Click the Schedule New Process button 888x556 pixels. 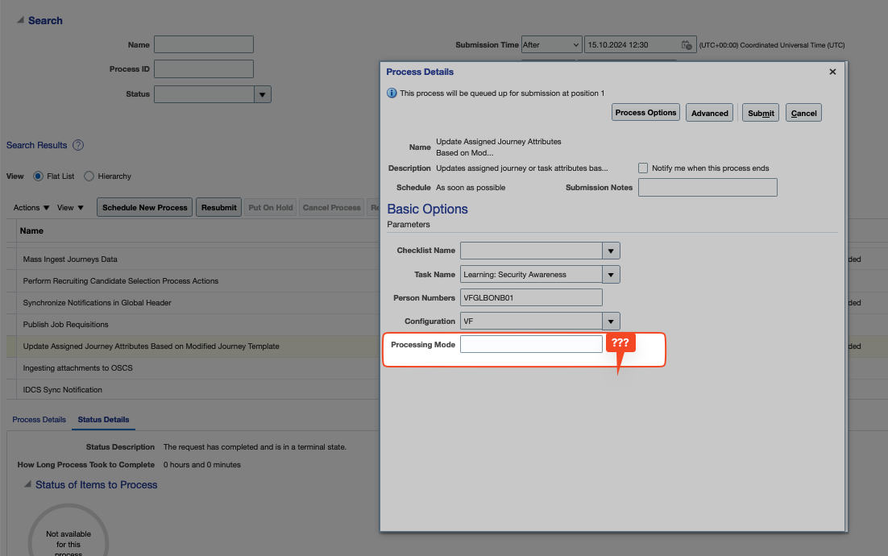tap(144, 207)
